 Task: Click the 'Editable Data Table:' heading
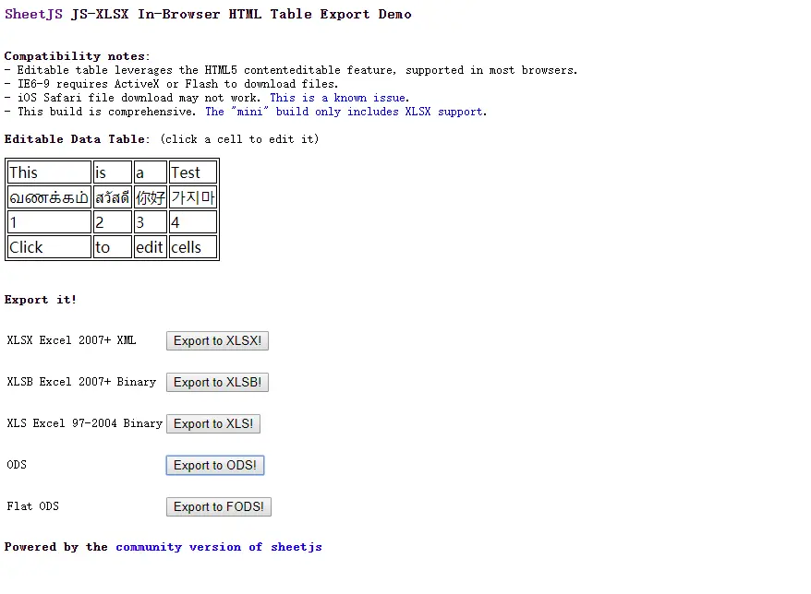[x=77, y=139]
